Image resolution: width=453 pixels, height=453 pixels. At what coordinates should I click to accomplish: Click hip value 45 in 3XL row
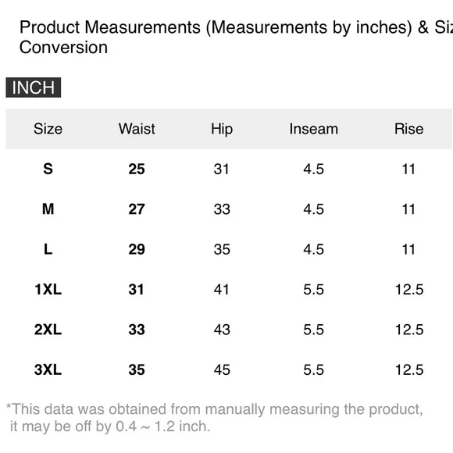coord(222,369)
